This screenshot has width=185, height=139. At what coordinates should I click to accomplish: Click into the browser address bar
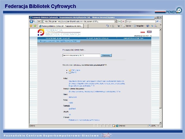coord(78,21)
